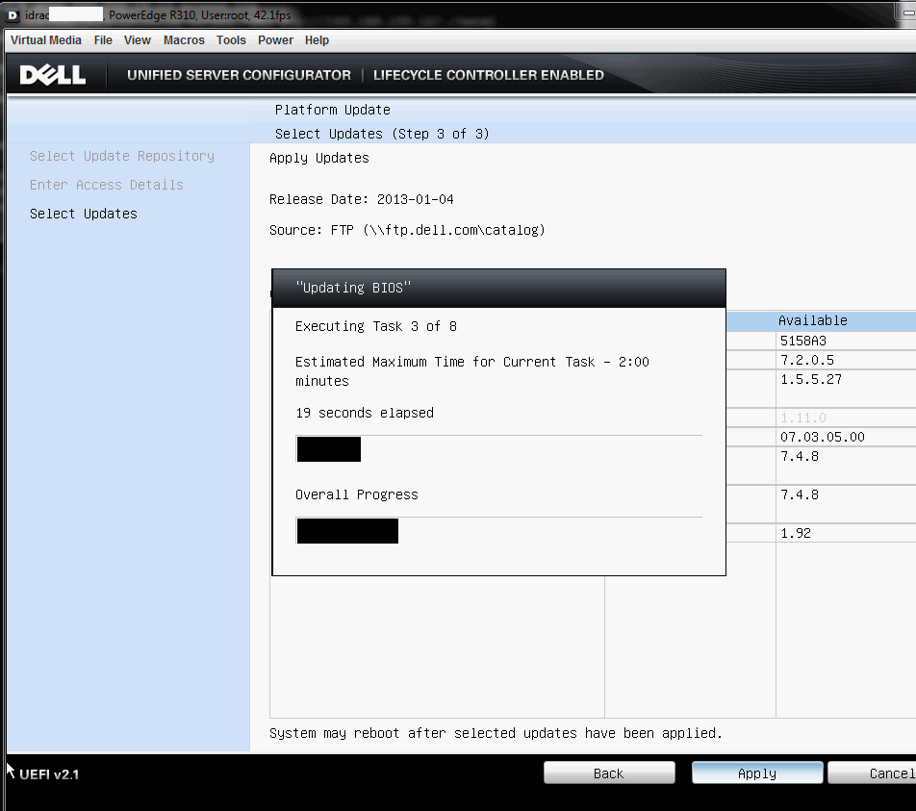The height and width of the screenshot is (811, 916).
Task: Click 'Executing Task 3 of 8' text
Action: pos(376,327)
